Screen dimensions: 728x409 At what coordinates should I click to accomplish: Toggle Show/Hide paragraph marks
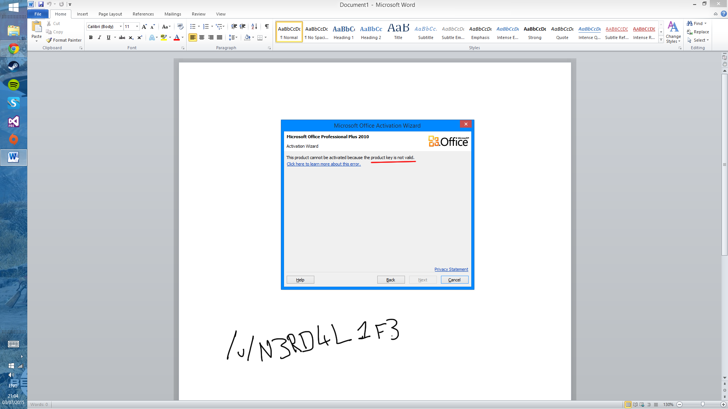point(267,27)
